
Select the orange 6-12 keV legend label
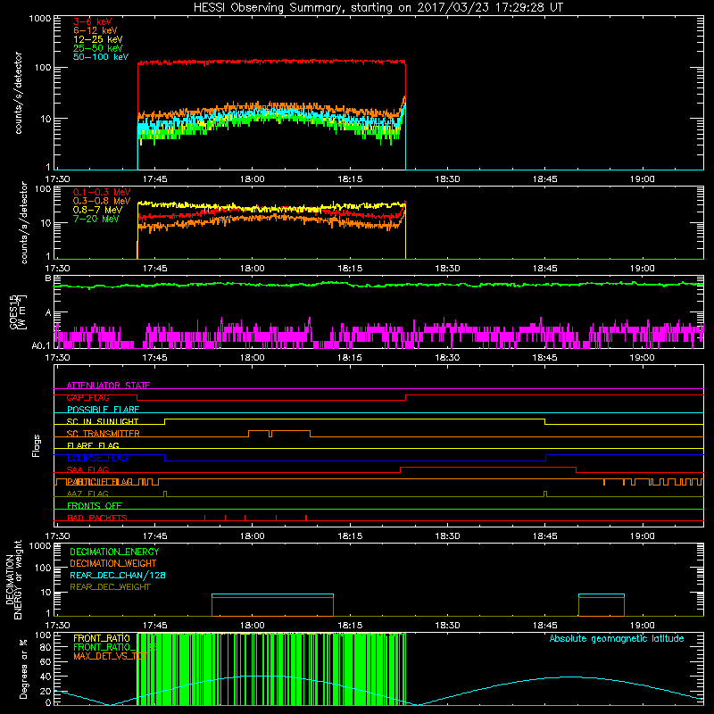pos(95,30)
